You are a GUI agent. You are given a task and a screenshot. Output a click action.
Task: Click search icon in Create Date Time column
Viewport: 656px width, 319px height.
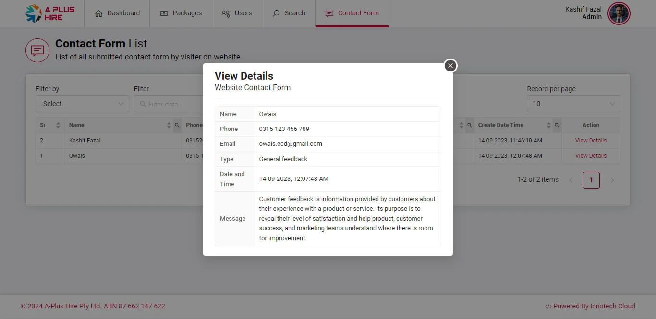557,125
